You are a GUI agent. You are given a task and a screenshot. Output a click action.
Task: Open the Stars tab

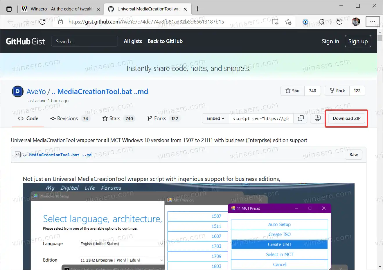tap(118, 118)
